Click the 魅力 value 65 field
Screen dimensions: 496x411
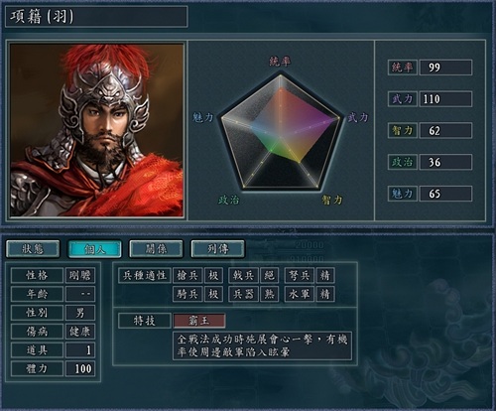[445, 194]
